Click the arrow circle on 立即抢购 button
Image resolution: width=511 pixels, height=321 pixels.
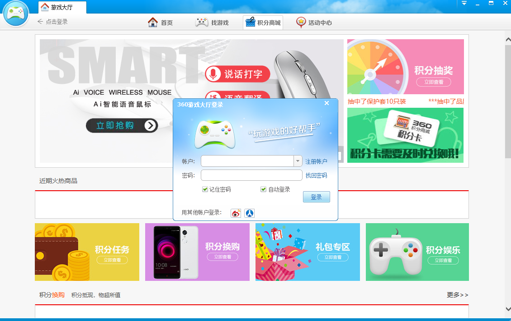(x=150, y=125)
